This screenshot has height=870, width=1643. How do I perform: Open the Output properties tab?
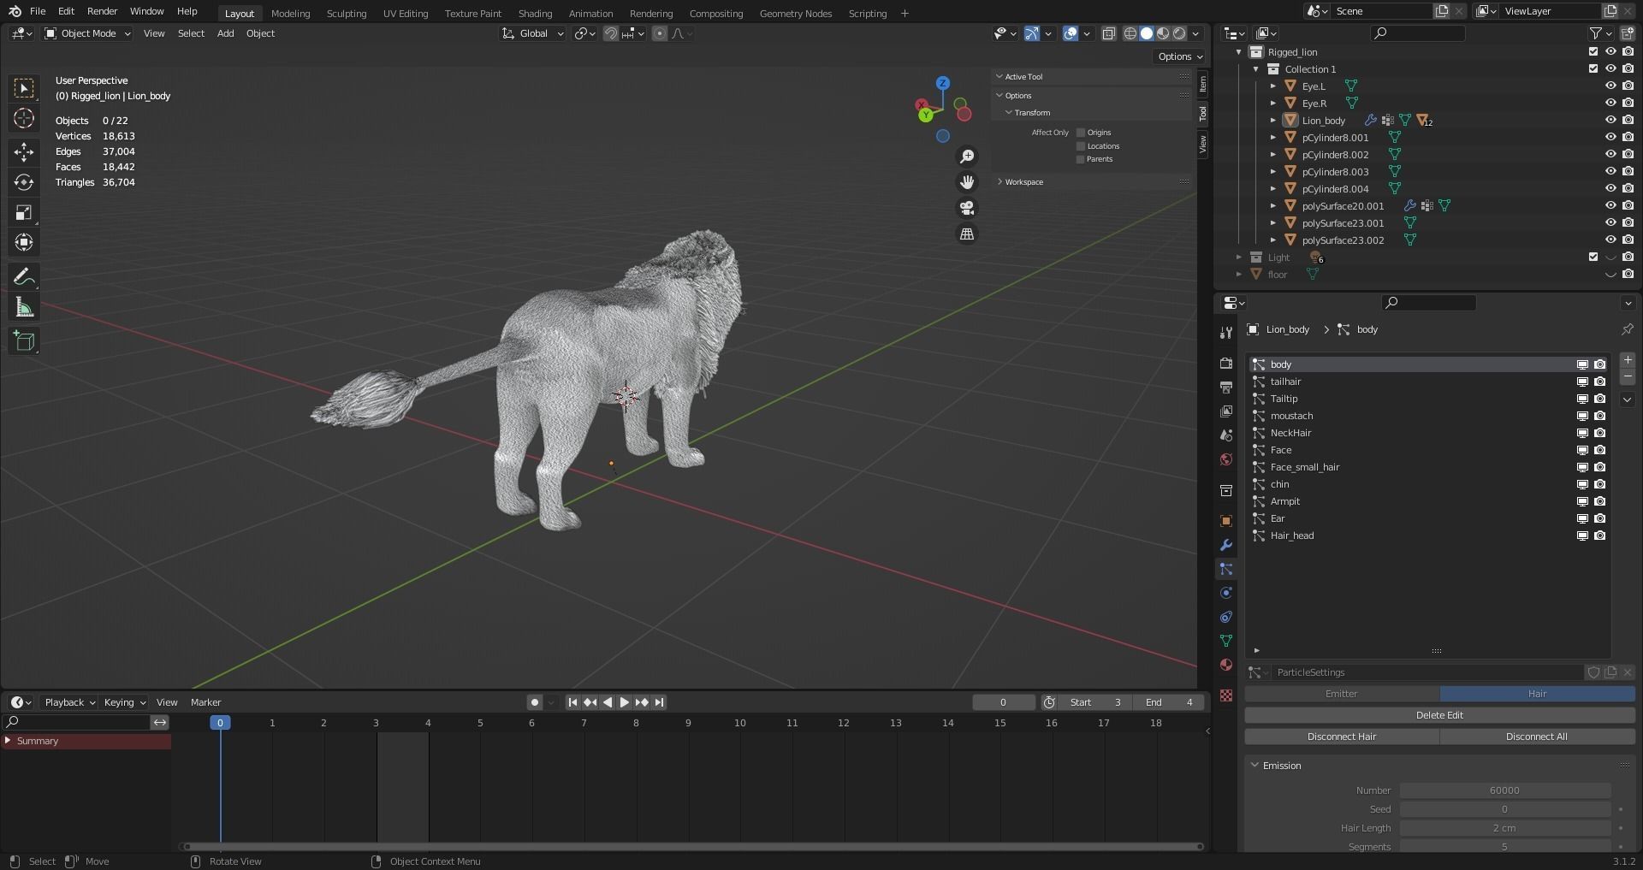click(x=1225, y=388)
